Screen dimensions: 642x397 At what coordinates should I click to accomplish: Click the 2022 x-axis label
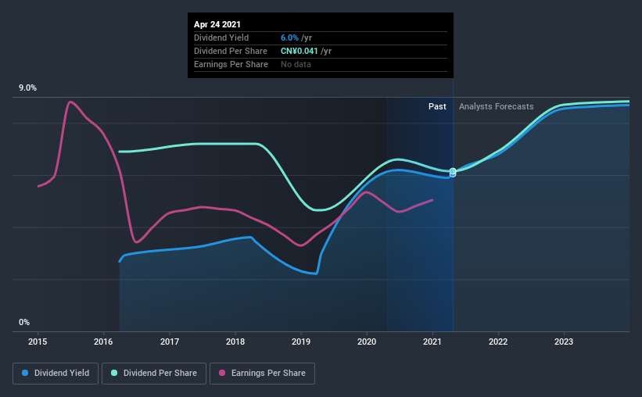point(498,342)
